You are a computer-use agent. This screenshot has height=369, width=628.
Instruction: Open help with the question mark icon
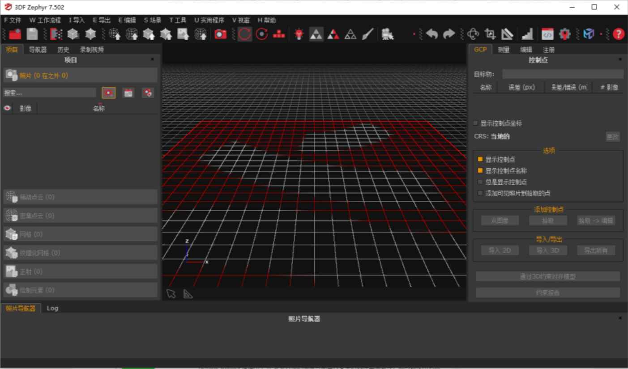pyautogui.click(x=619, y=34)
